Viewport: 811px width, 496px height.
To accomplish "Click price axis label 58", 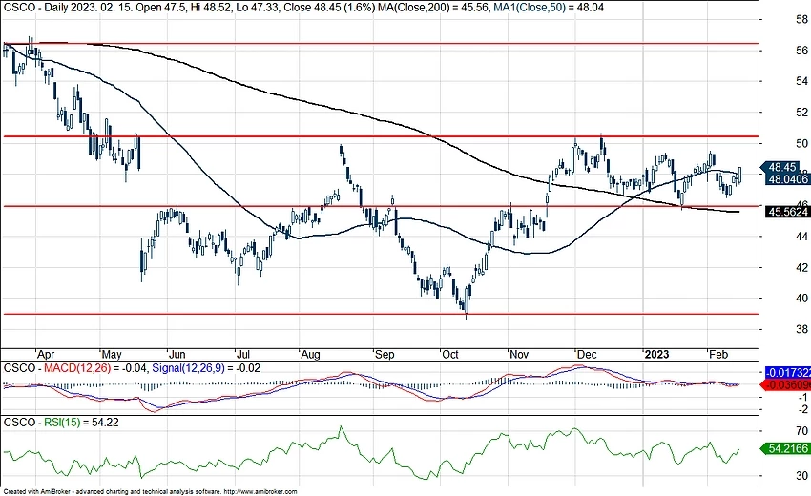I will click(801, 20).
